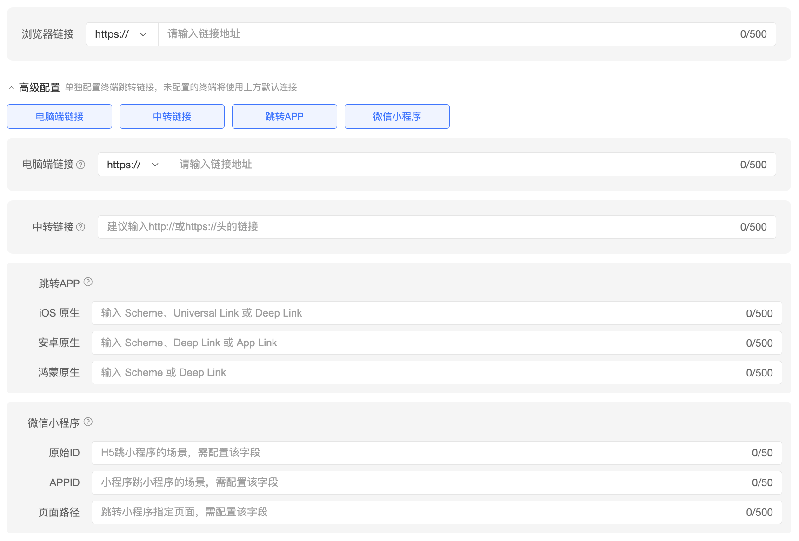Screen dimensions: 799x541
Task: Focus the 鸿蒙原生 scheme input
Action: (x=437, y=373)
